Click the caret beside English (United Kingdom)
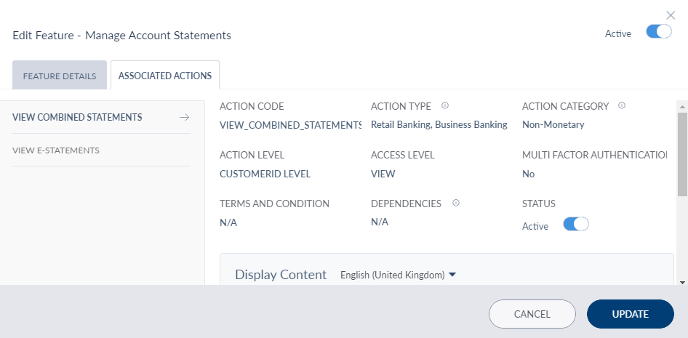The width and height of the screenshot is (688, 338). (x=452, y=275)
